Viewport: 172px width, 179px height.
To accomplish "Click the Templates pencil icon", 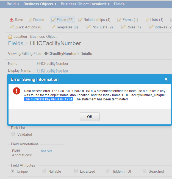I will 53,27.
